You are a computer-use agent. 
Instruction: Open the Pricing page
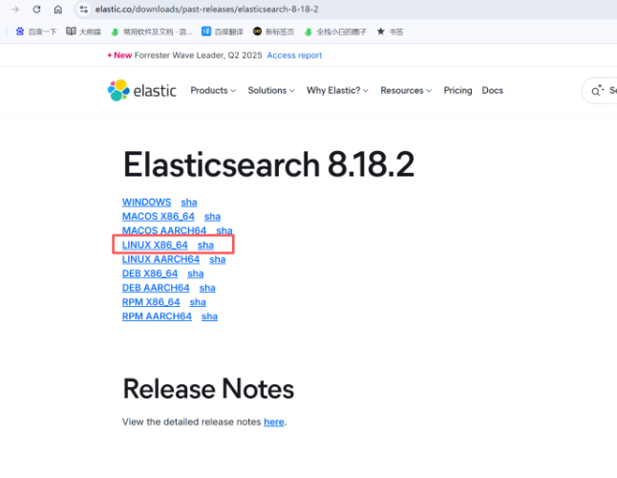(x=457, y=90)
